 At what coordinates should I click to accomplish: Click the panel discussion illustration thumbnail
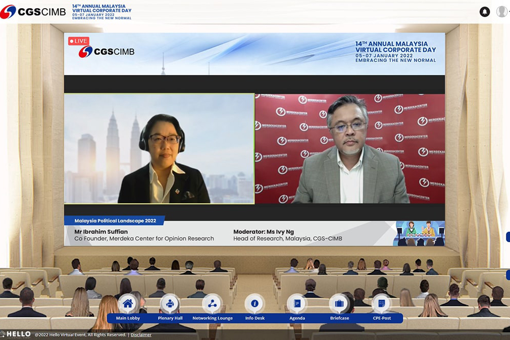click(419, 233)
